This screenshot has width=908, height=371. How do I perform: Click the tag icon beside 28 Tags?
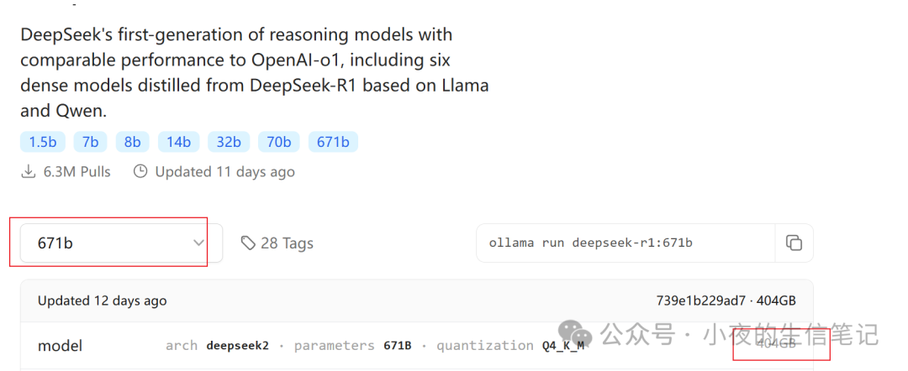248,243
